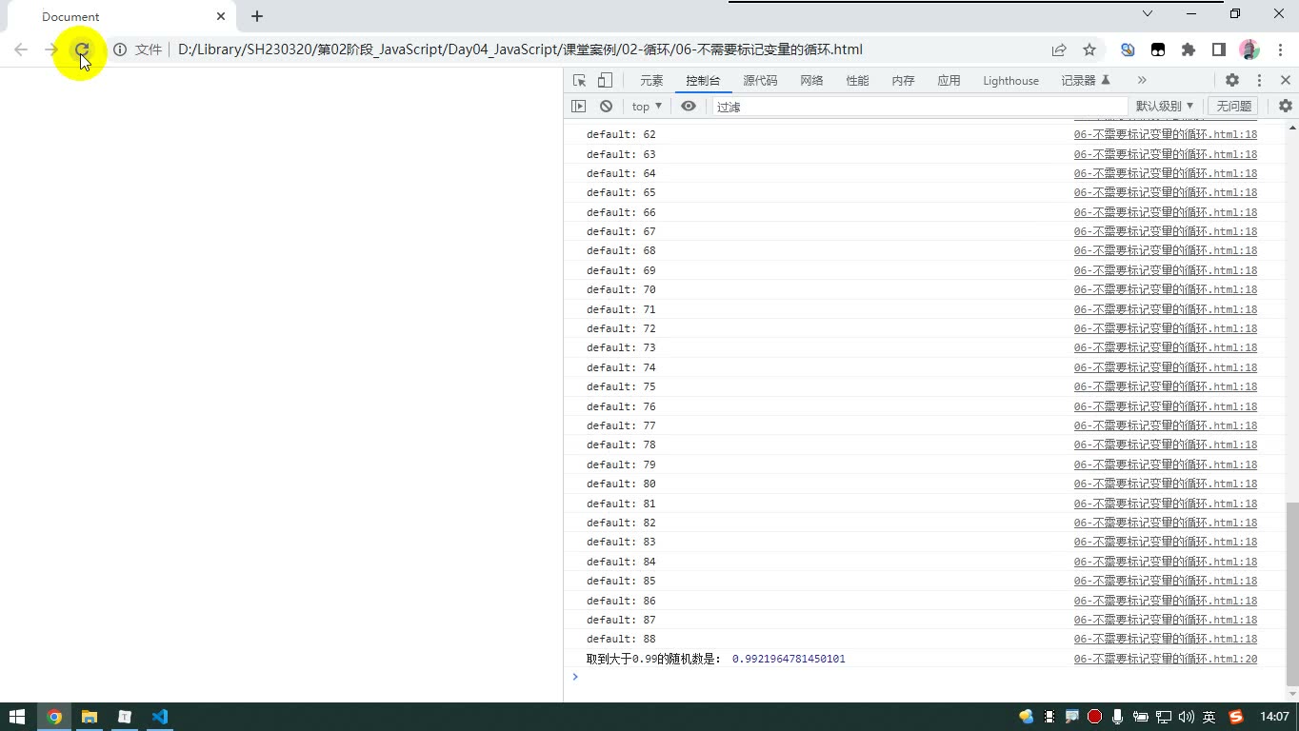The width and height of the screenshot is (1299, 731).
Task: Show more DevTools tabs with the chevron
Action: tap(1142, 81)
